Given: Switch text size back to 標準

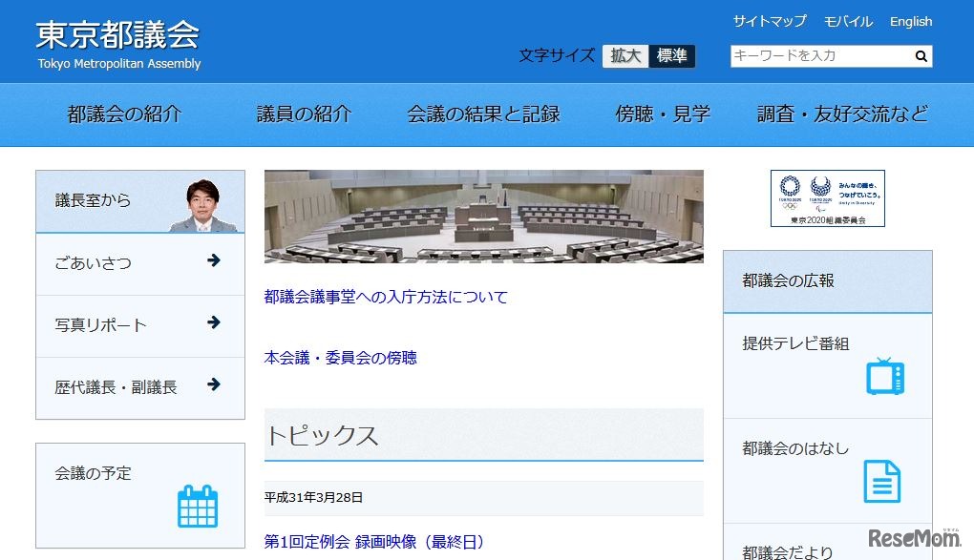Looking at the screenshot, I should point(671,55).
